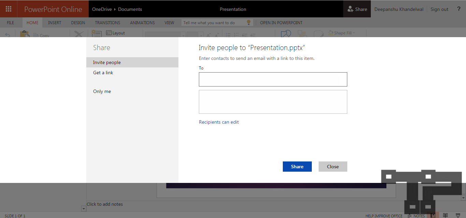Click the Delete X icon in ribbon
The width and height of the screenshot is (466, 218).
pyautogui.click(x=79, y=34)
